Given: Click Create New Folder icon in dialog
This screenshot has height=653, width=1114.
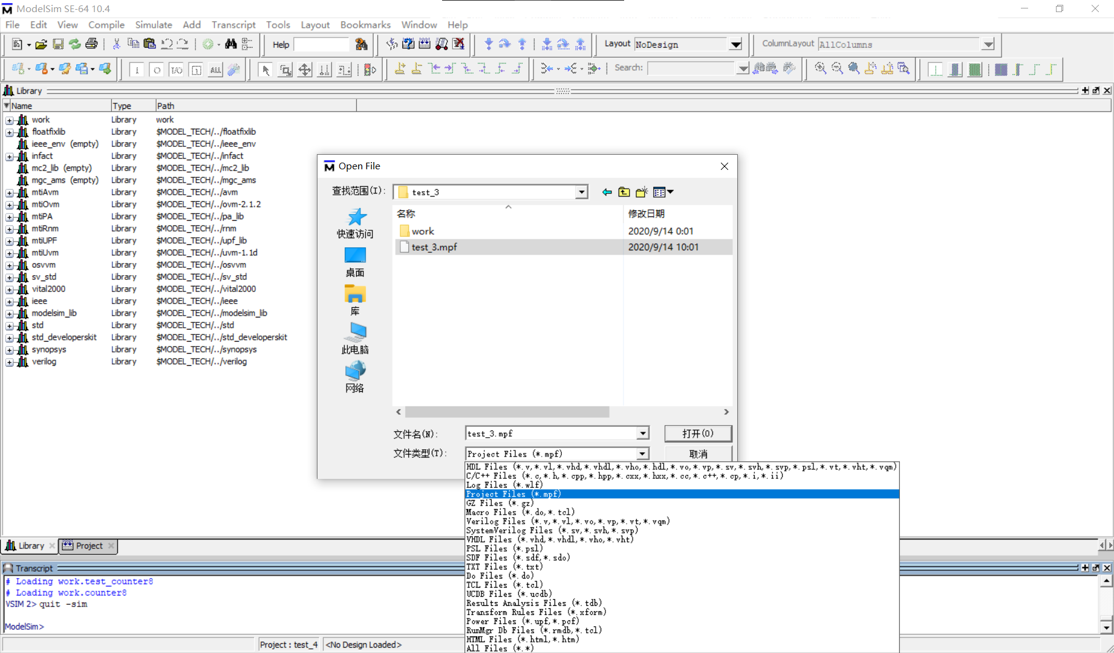Looking at the screenshot, I should click(642, 192).
